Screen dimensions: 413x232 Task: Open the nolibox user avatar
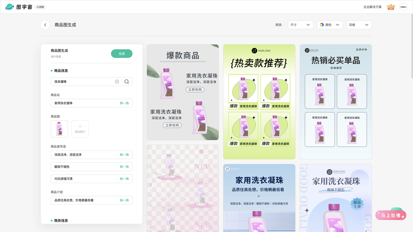pyautogui.click(x=403, y=7)
